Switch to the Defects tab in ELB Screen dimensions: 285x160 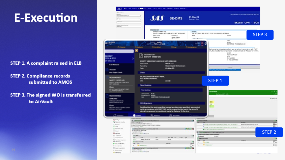[139, 47]
